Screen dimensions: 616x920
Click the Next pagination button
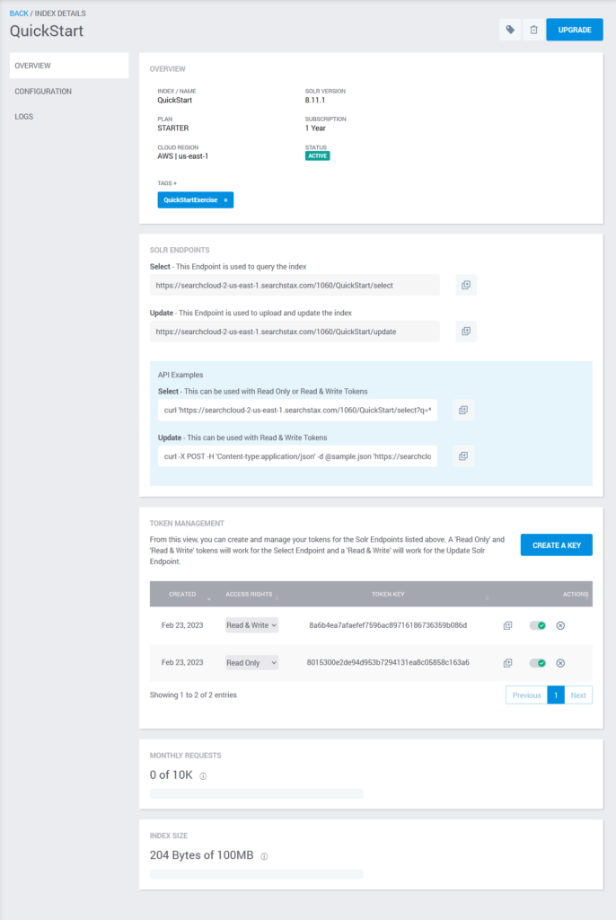click(578, 695)
